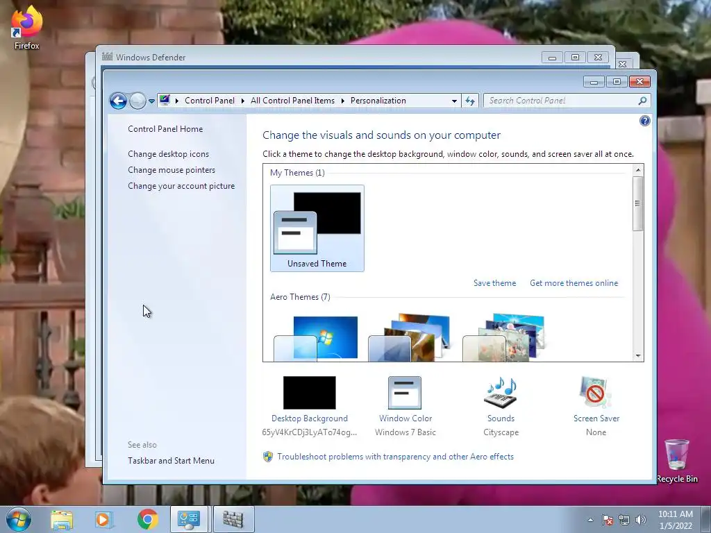Screen dimensions: 711x533
Task: Open help with the blue question mark
Action: point(645,121)
